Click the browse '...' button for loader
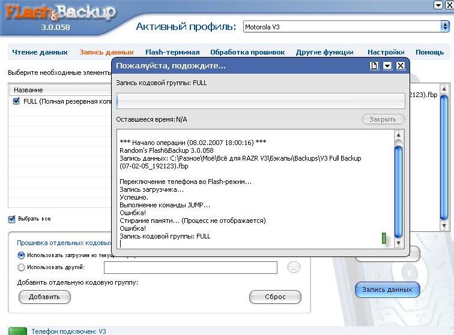This screenshot has width=454, height=335. tap(294, 268)
